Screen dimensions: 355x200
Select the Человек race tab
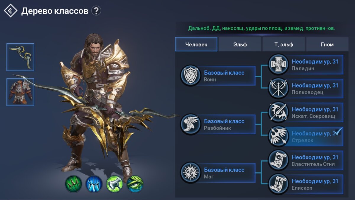click(196, 45)
